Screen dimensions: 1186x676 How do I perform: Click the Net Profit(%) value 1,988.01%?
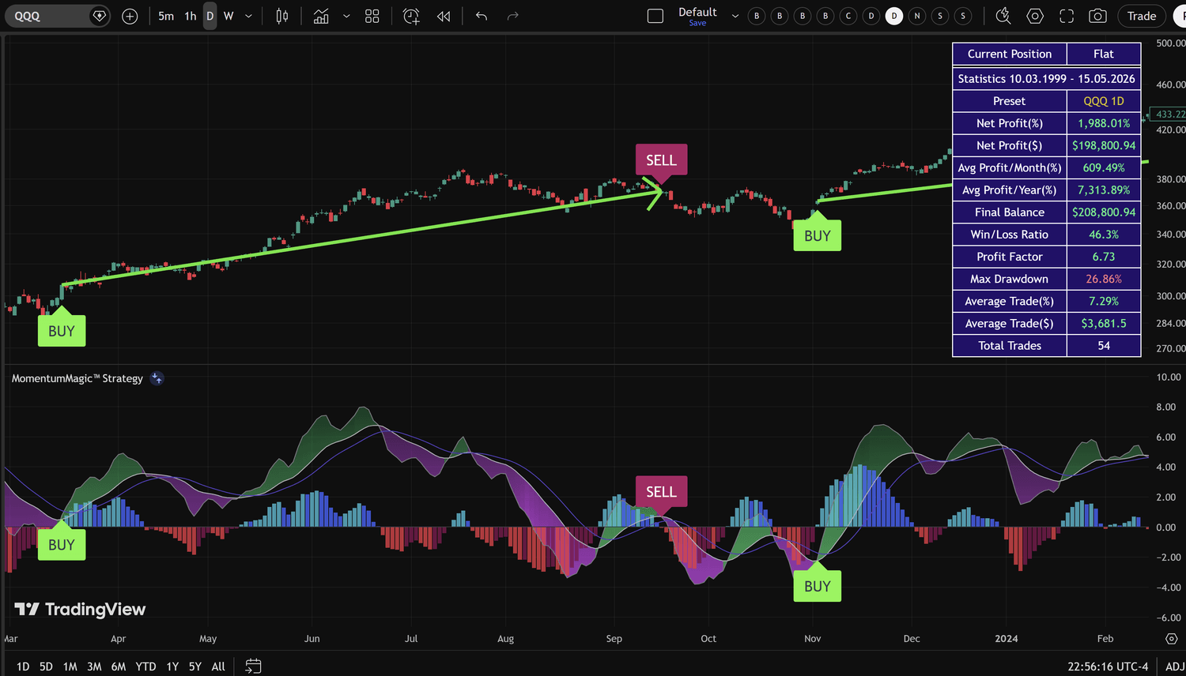[1104, 123]
